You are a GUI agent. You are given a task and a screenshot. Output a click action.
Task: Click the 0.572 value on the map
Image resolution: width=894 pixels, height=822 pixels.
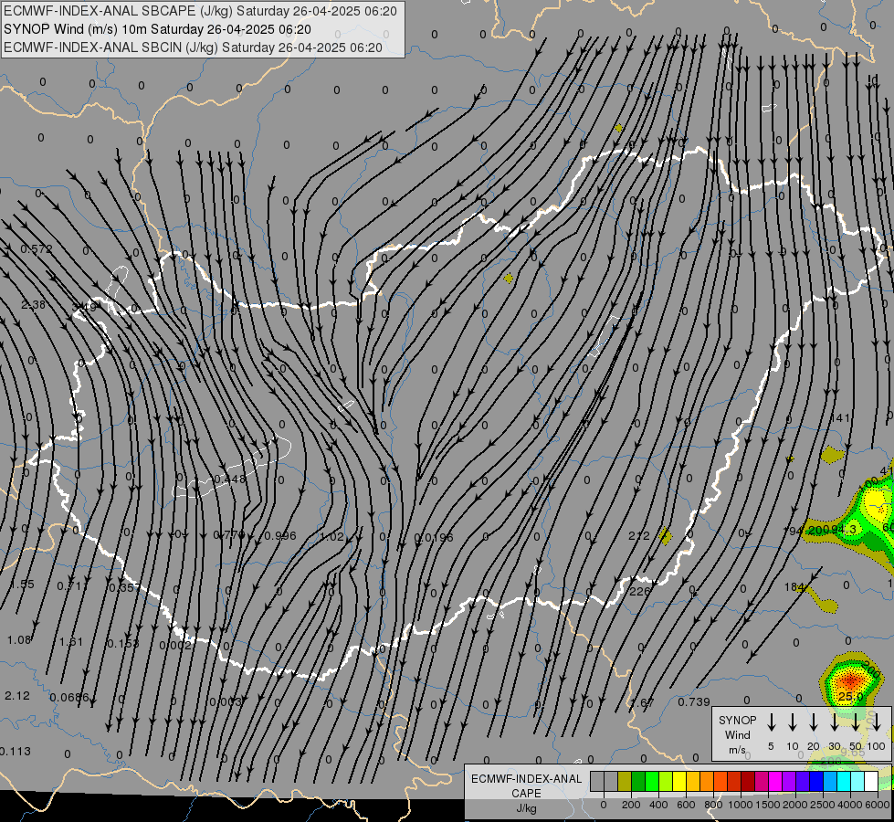click(37, 248)
